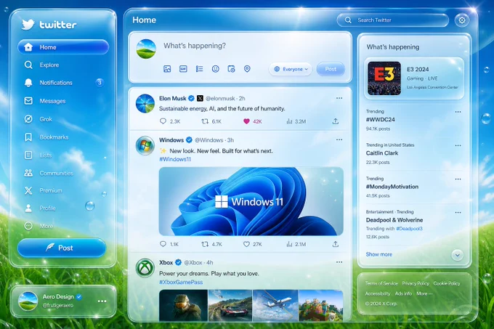This screenshot has width=494, height=329.
Task: Open the Cookie Policy link
Action: (x=447, y=283)
